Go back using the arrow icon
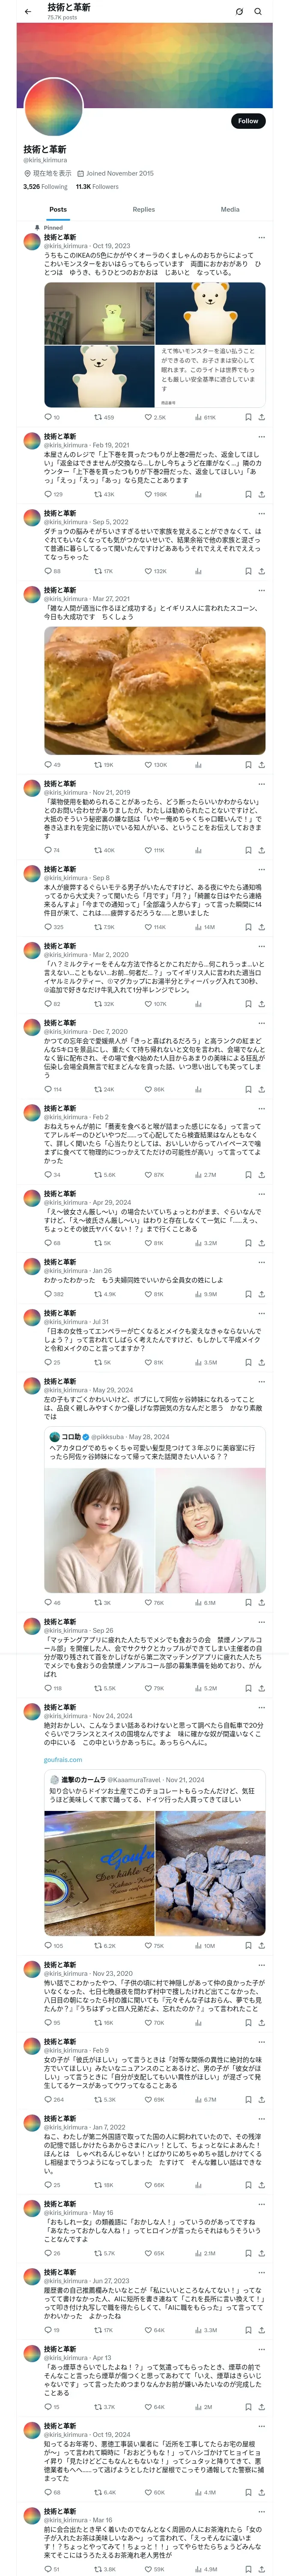This screenshot has height=2576, width=289. click(x=27, y=11)
